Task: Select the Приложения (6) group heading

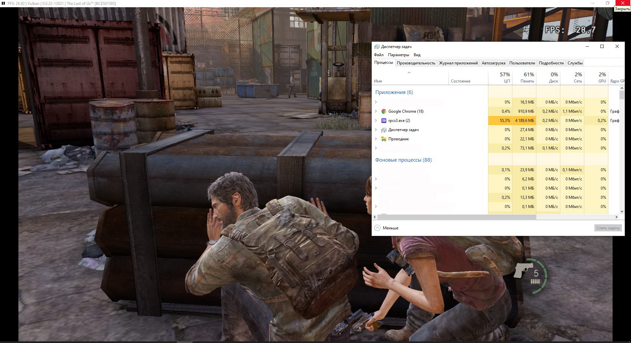Action: (x=394, y=92)
